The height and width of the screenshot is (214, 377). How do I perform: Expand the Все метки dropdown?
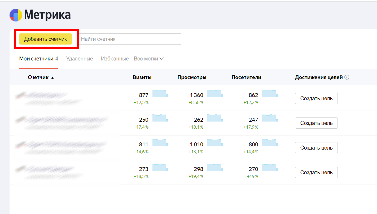(149, 59)
